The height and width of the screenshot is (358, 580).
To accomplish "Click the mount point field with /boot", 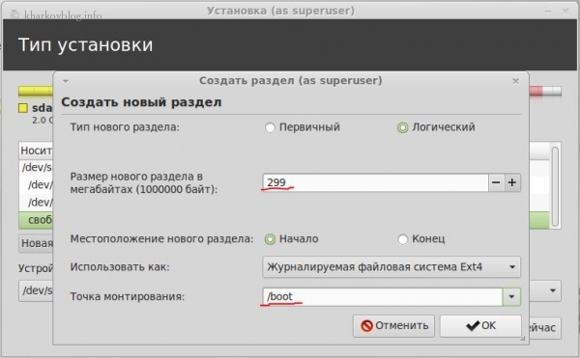I will 383,297.
